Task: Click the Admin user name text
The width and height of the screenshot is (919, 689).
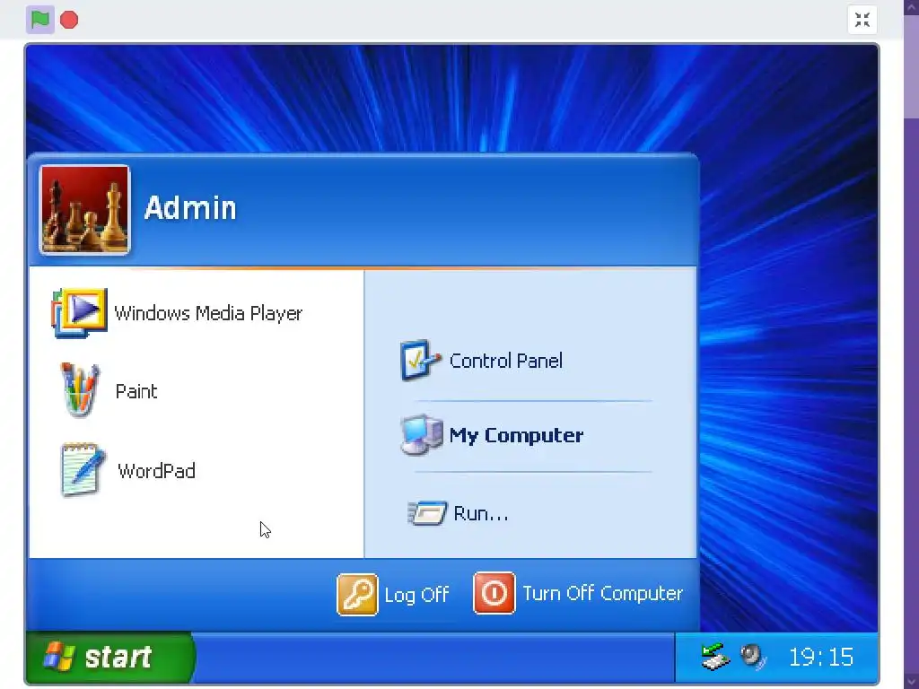Action: coord(190,208)
